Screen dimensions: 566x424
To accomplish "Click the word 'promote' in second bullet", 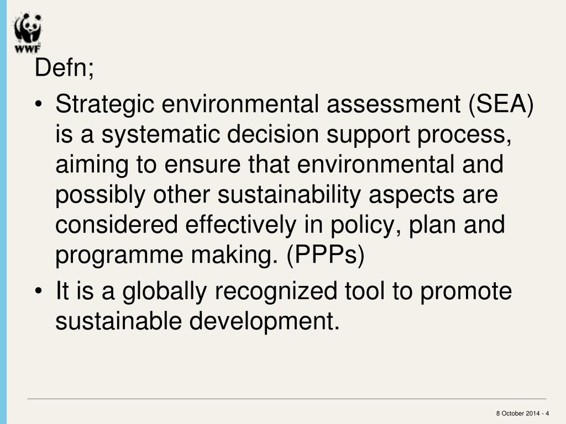I will [x=466, y=291].
